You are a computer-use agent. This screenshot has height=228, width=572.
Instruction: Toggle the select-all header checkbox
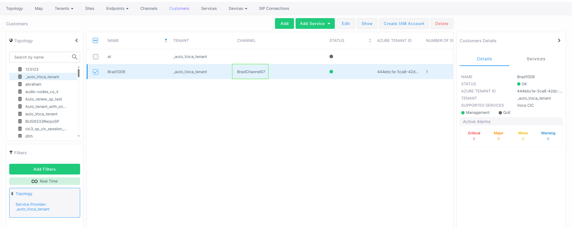coord(95,40)
